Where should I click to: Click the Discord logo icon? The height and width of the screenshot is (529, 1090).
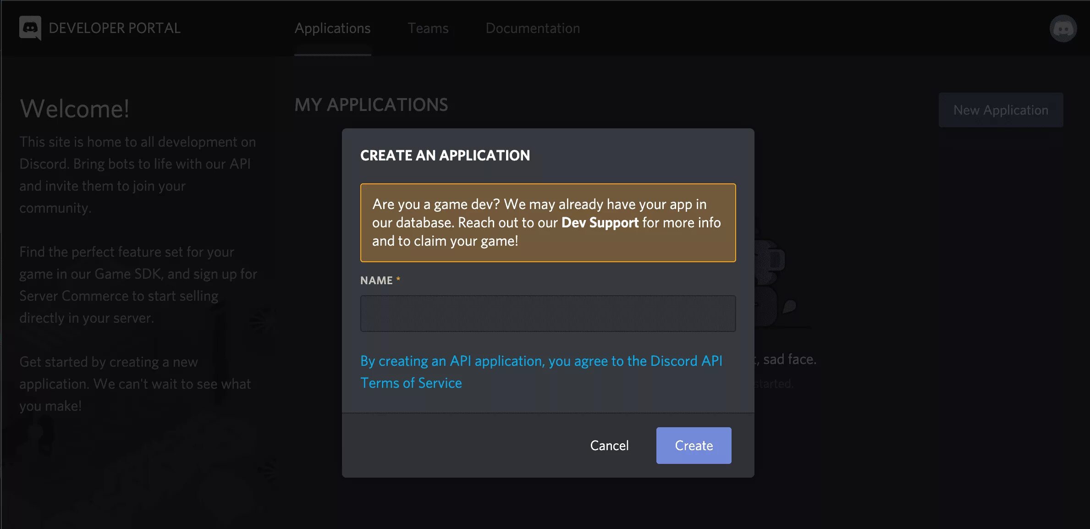30,28
